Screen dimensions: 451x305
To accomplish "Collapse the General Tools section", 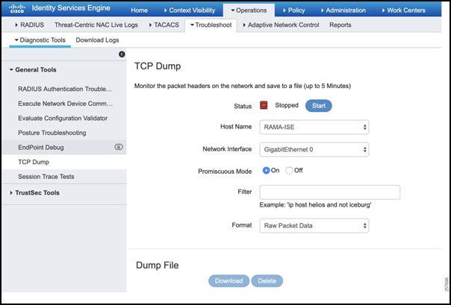I will point(33,70).
